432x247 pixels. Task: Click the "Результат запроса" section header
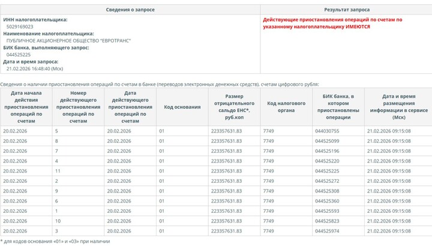pyautogui.click(x=346, y=10)
